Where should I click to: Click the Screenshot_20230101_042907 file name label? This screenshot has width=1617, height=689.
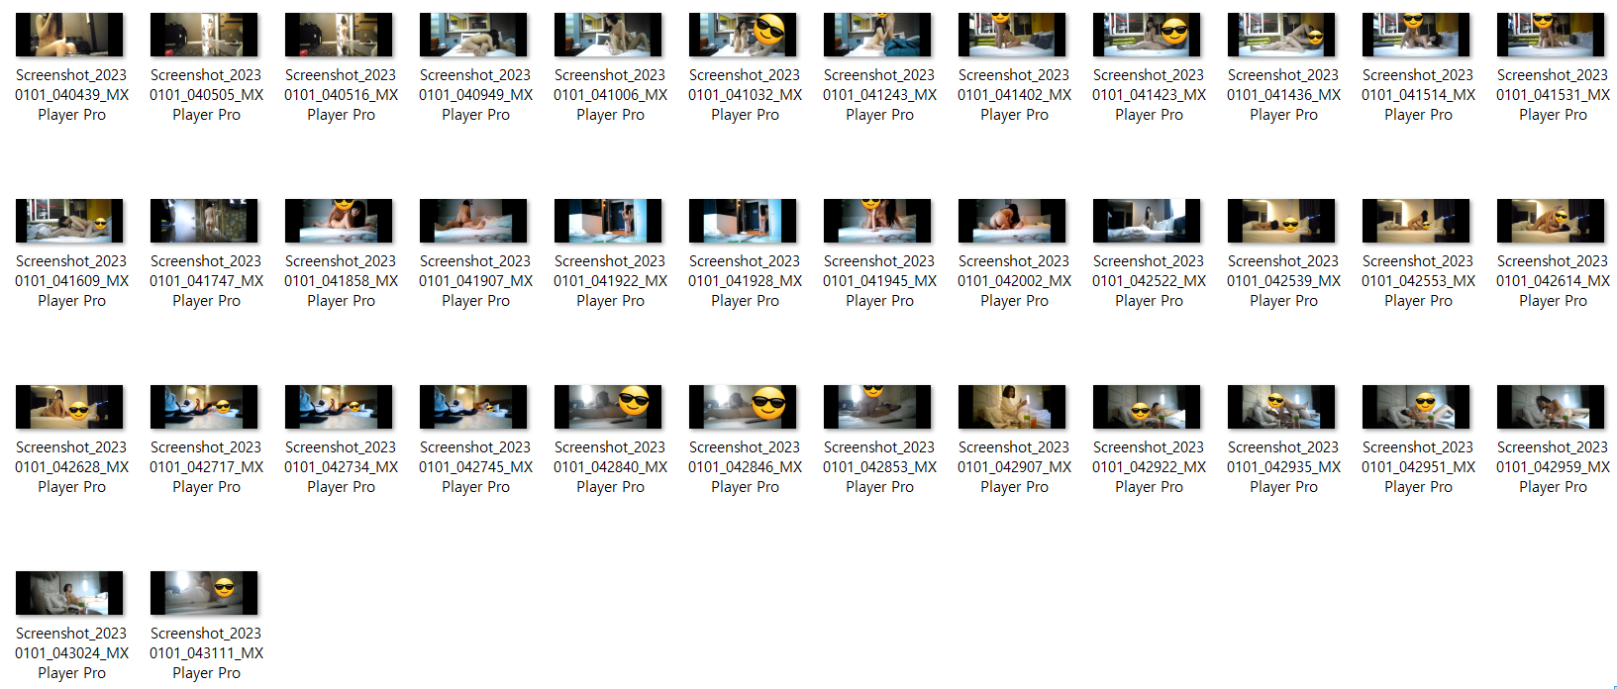[x=1014, y=466]
